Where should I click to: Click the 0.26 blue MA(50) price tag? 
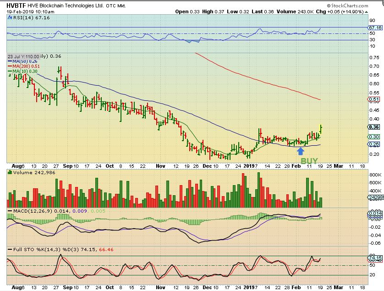pyautogui.click(x=374, y=144)
